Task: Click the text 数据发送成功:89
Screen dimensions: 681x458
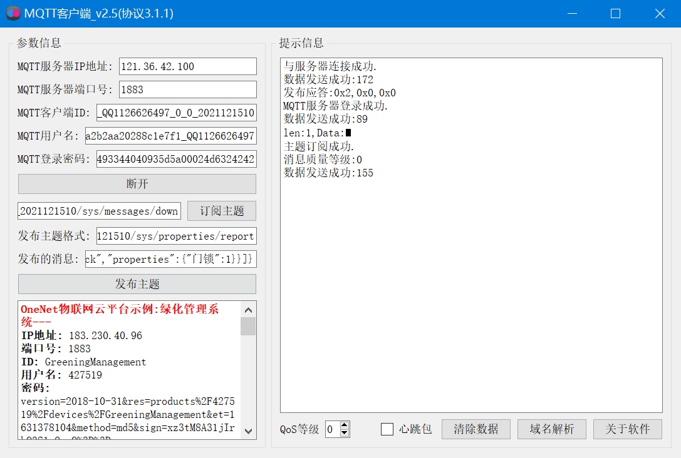Action: click(326, 119)
